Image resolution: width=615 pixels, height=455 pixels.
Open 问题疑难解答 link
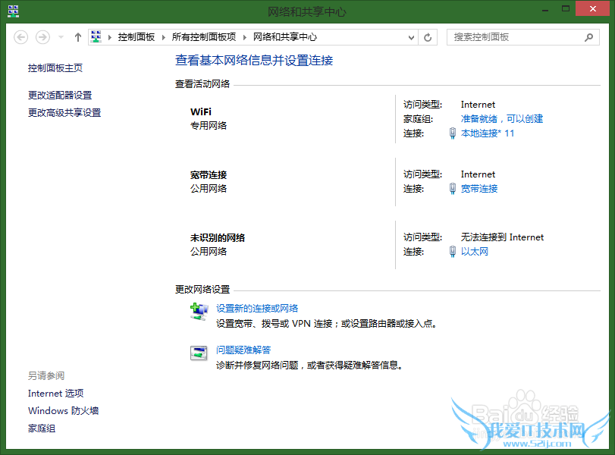point(243,350)
